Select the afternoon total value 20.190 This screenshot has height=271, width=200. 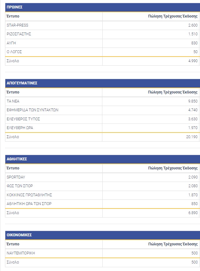pos(192,137)
